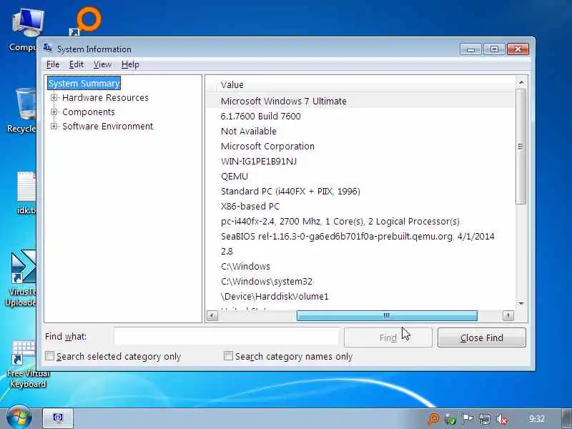
Task: Select the Microsoft Windows 7 Ultimate row
Action: [360, 101]
